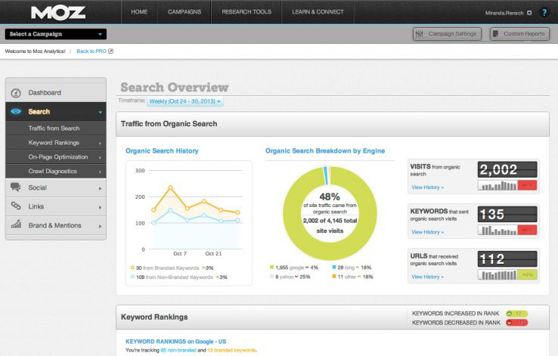Click the Keywords mini bar chart sparkline

[x=498, y=230]
